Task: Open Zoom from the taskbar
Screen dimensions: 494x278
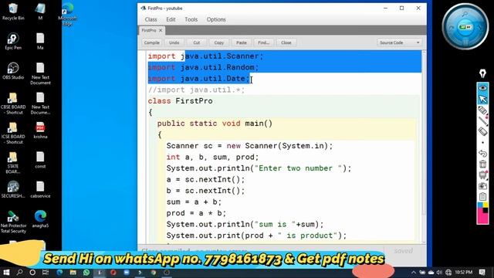Action: click(x=127, y=273)
